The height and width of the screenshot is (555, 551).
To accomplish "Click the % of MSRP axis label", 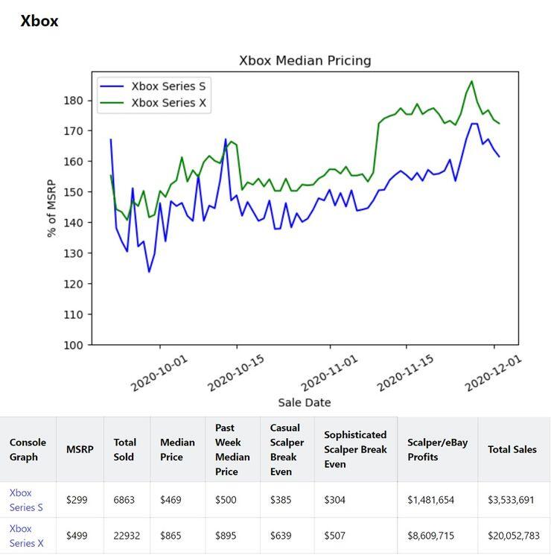I will (52, 208).
